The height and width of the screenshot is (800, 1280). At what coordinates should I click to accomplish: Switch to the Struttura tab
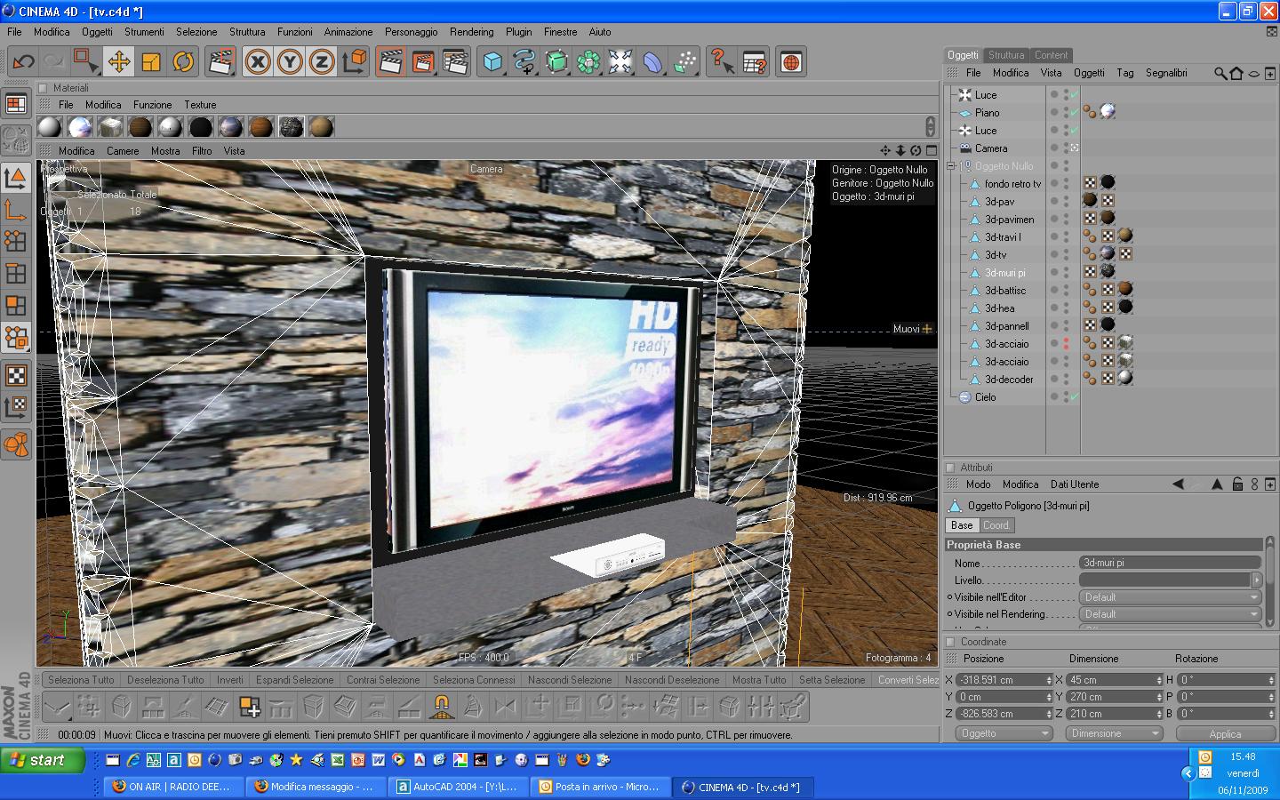1006,55
